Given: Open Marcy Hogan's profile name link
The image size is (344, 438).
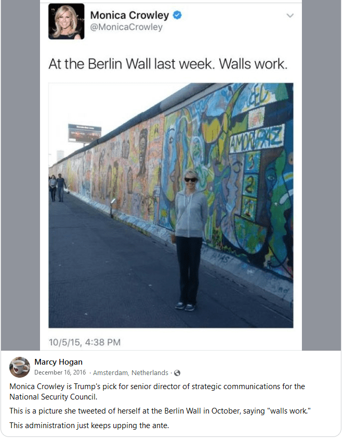Looking at the screenshot, I should point(58,362).
